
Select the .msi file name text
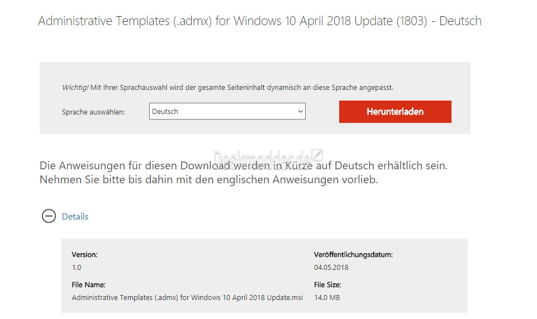[x=187, y=297]
